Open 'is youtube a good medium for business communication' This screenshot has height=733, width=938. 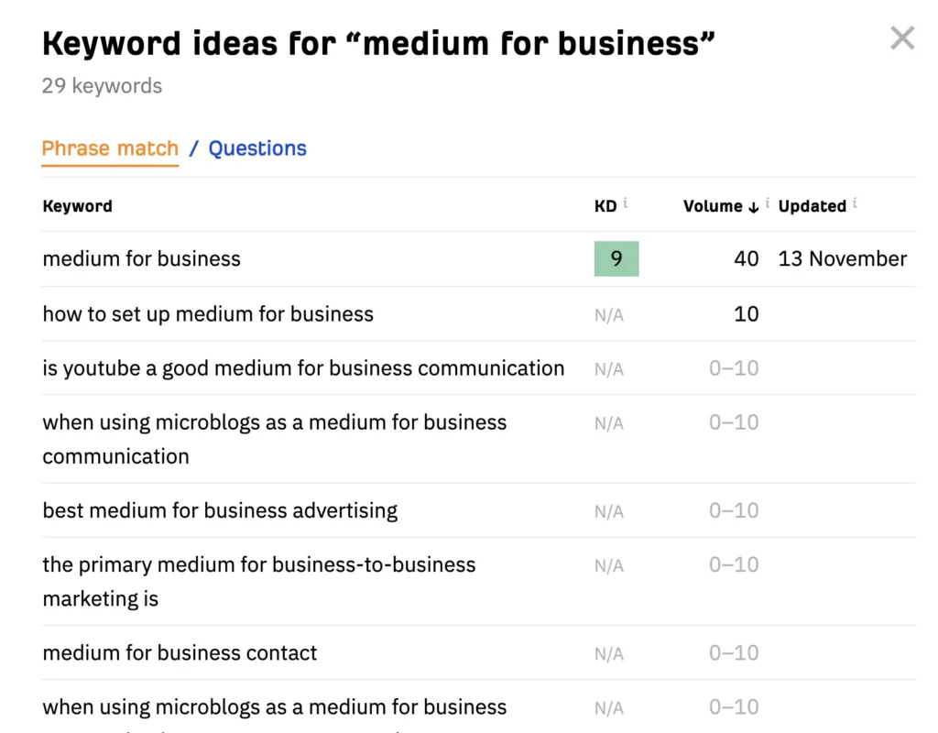coord(303,367)
